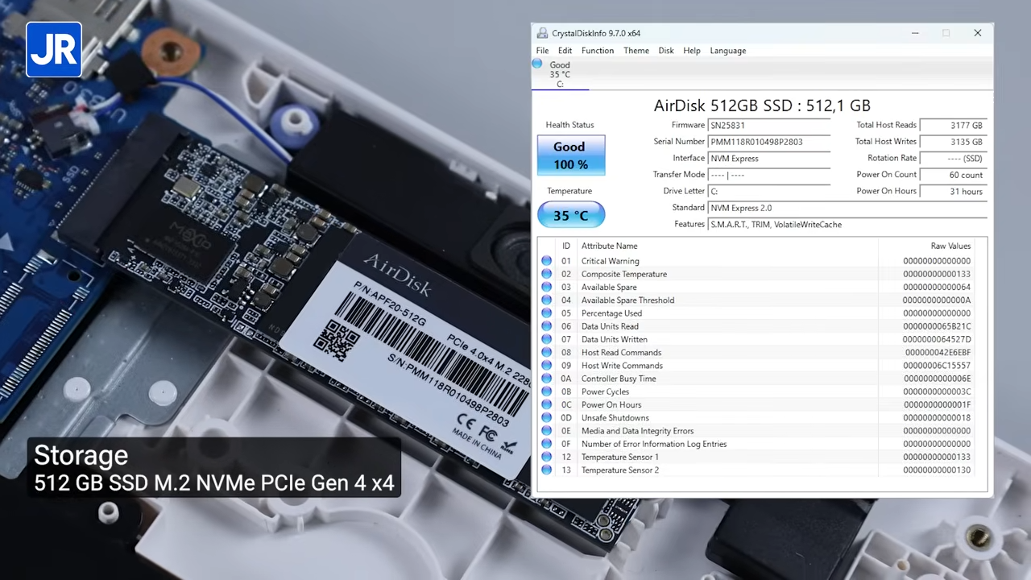Click the Good 100 % health status button
The image size is (1031, 580).
(570, 155)
